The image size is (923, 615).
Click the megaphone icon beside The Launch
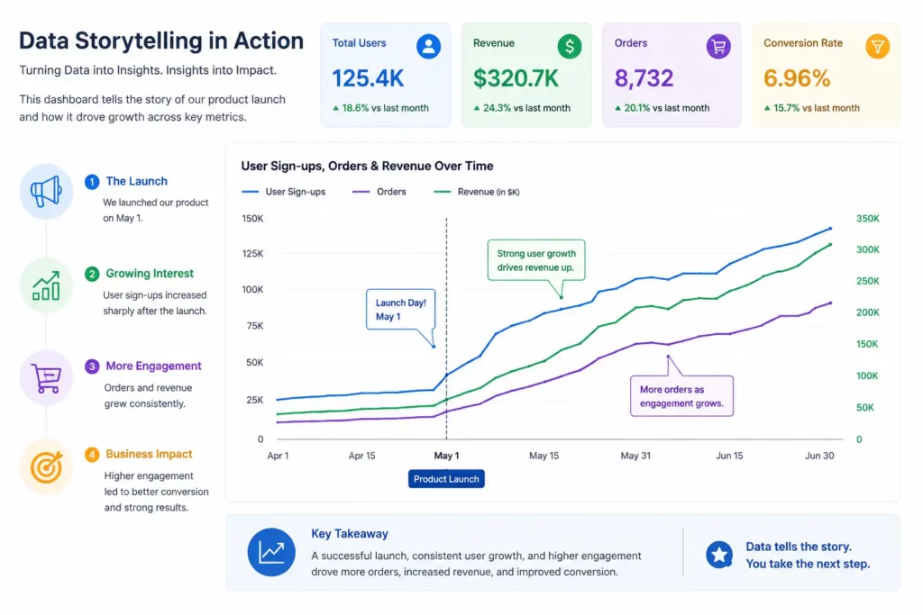coord(47,191)
